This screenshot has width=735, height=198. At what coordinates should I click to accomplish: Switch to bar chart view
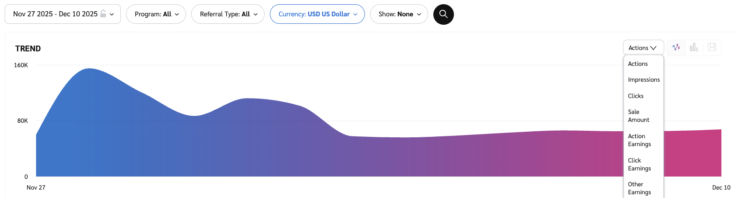[x=694, y=48]
